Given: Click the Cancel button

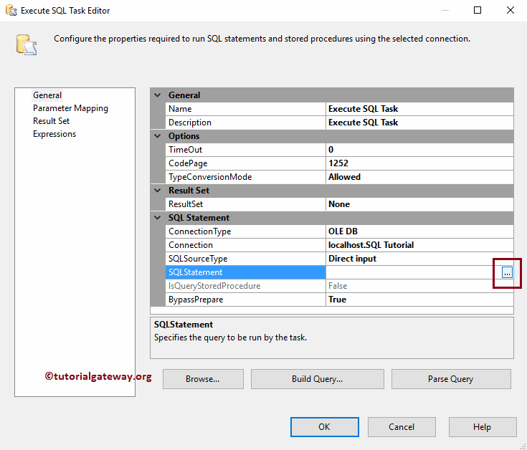Looking at the screenshot, I should (402, 427).
